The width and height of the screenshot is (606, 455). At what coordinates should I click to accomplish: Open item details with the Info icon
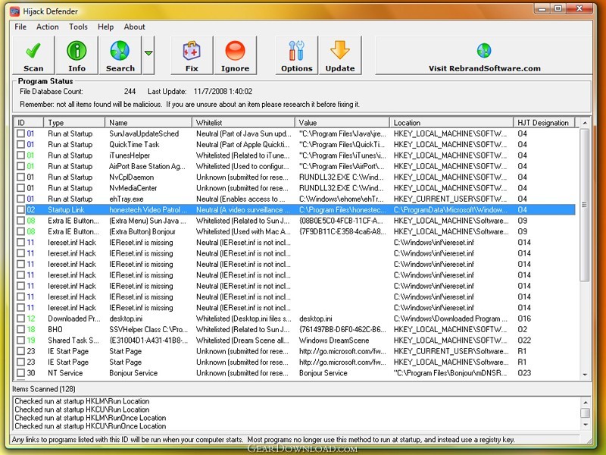click(77, 55)
